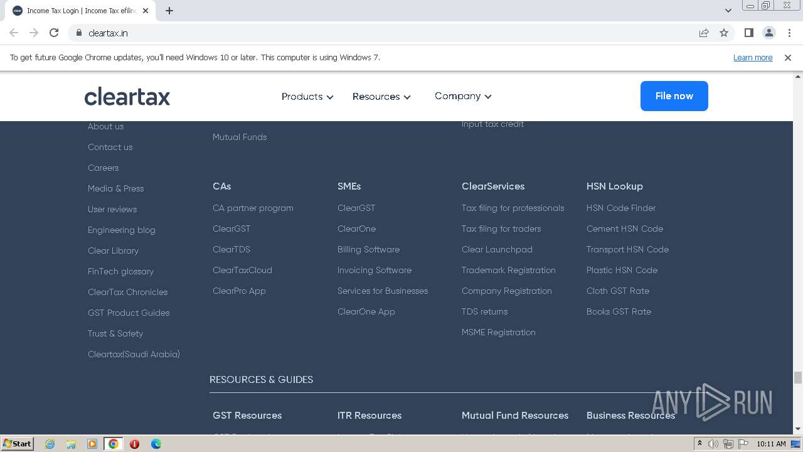Image resolution: width=803 pixels, height=452 pixels.
Task: Open the ClearTaxCloud link
Action: 242,270
